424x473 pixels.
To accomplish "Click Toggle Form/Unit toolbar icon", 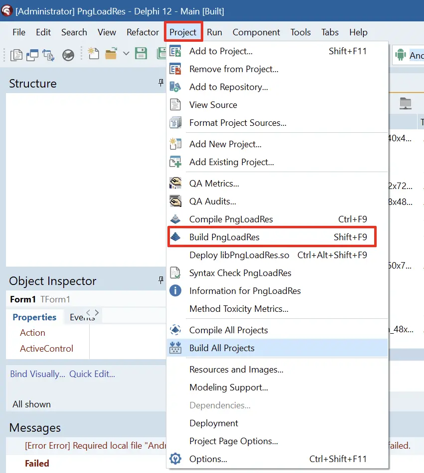I will click(48, 55).
